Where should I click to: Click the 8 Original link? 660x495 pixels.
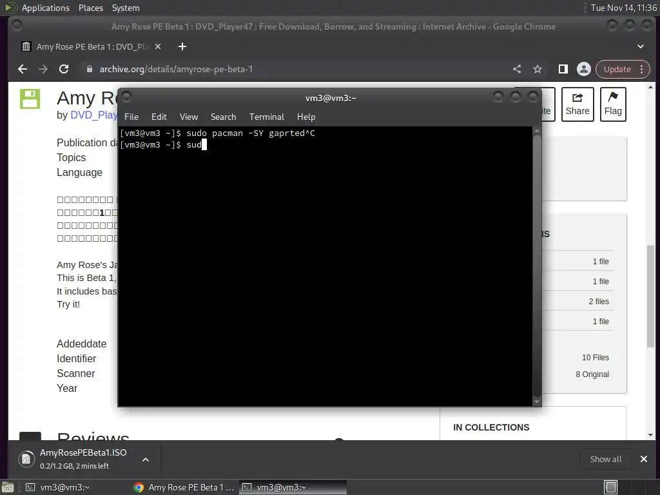click(592, 374)
